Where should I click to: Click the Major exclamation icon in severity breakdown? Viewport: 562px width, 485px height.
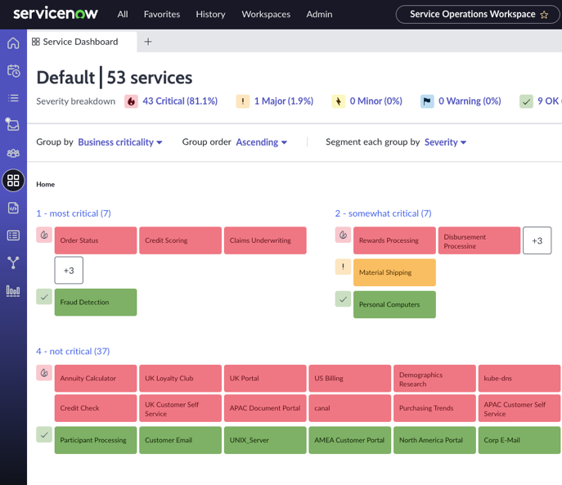[x=243, y=101]
